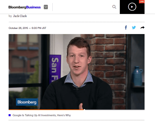
Task: Open author Jack Clark's page
Action: (x=20, y=16)
